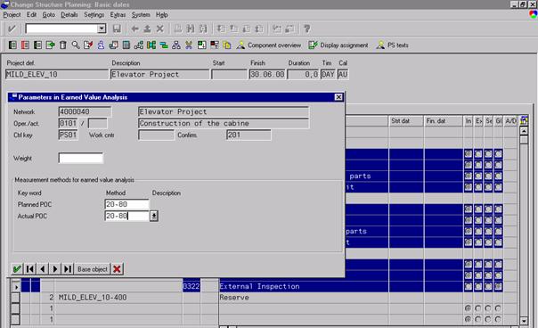Viewport: 538px width, 328px height.
Task: Open the Details menu
Action: coord(69,15)
